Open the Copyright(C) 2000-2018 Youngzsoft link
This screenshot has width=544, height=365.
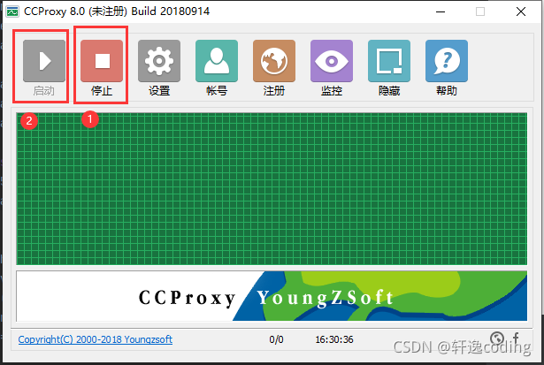click(x=95, y=339)
